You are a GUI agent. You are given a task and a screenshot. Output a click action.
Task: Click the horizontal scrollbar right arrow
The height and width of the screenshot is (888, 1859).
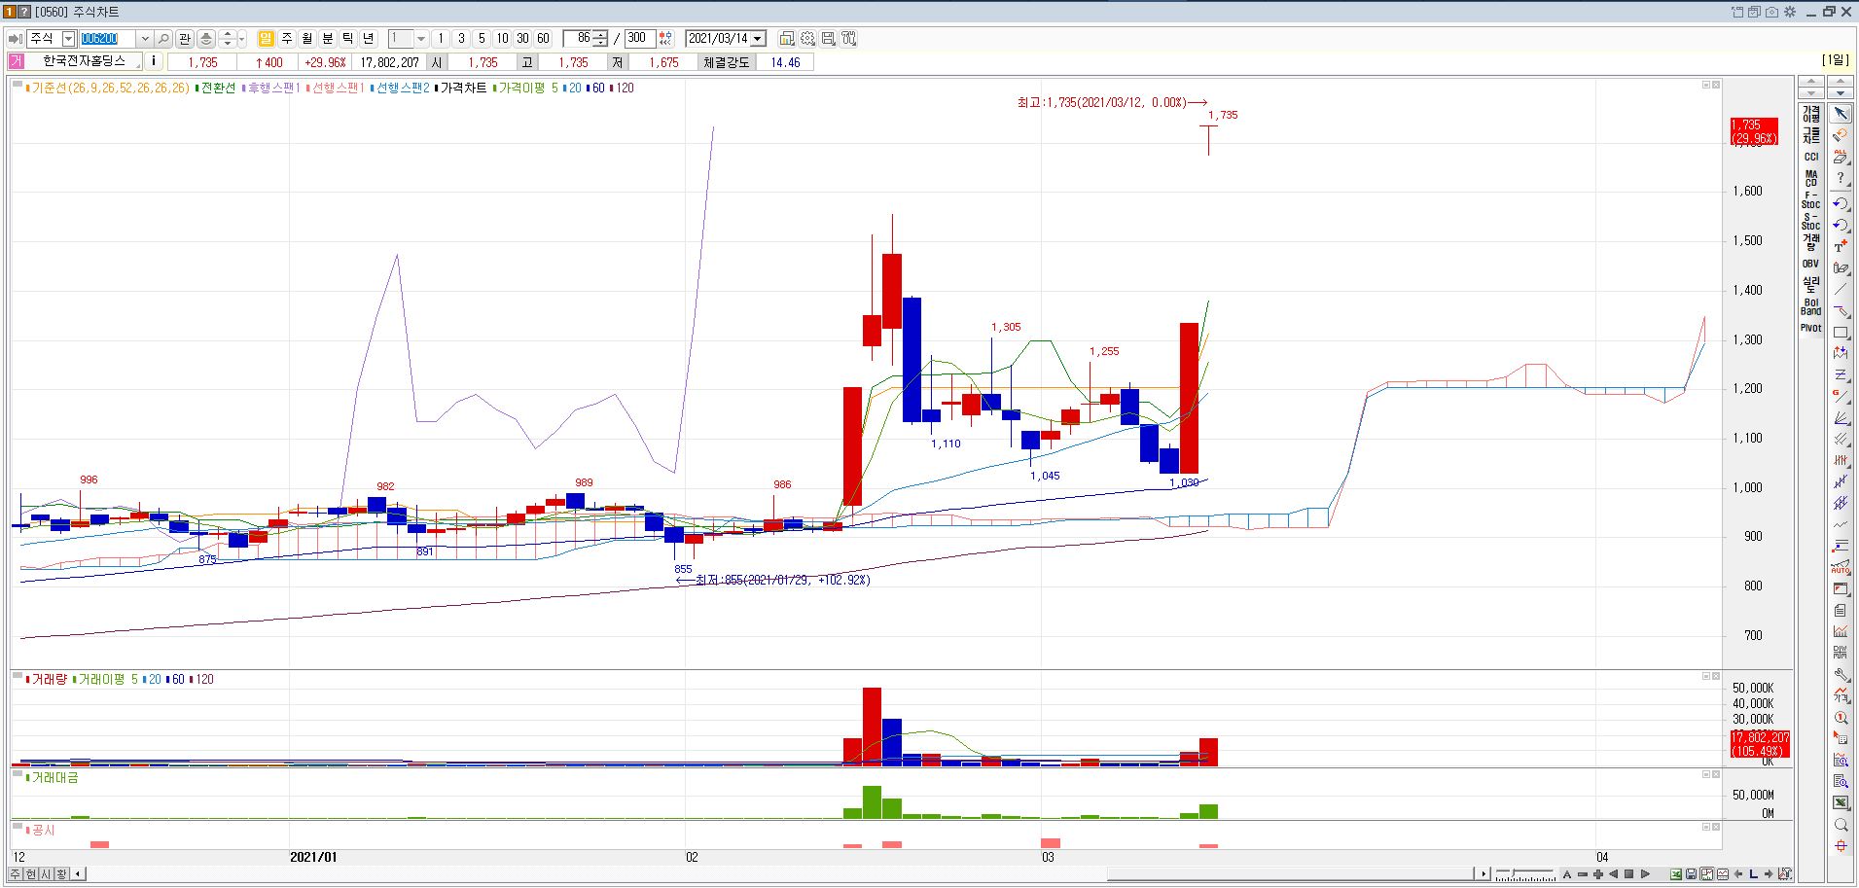click(1484, 873)
